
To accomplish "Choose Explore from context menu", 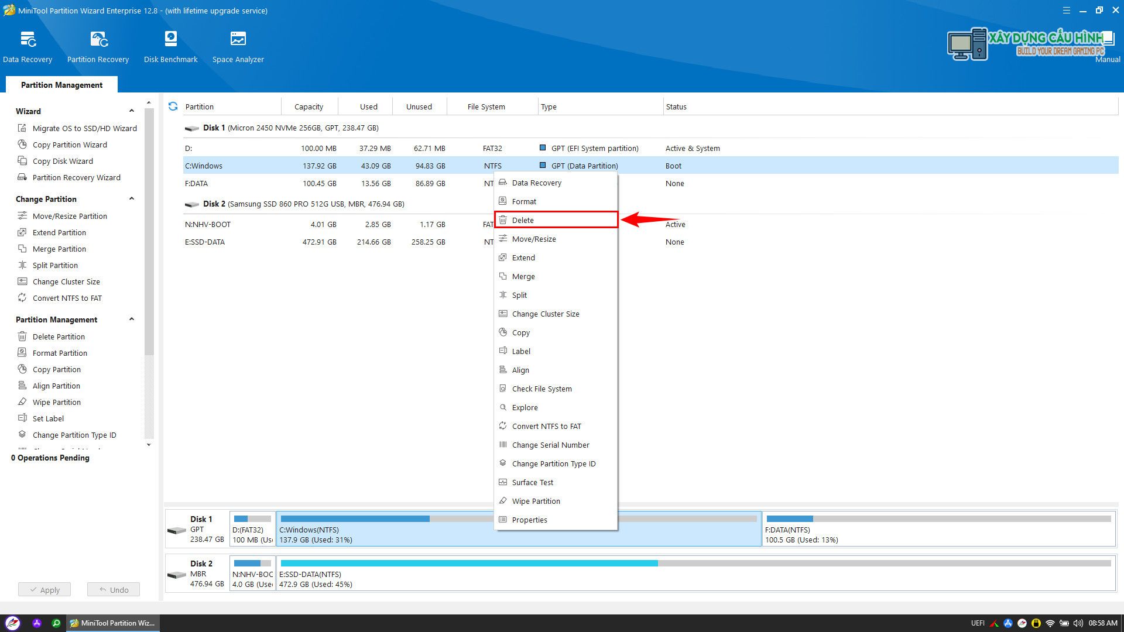I will click(x=556, y=407).
